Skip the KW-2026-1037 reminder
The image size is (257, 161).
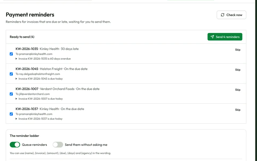point(238,110)
